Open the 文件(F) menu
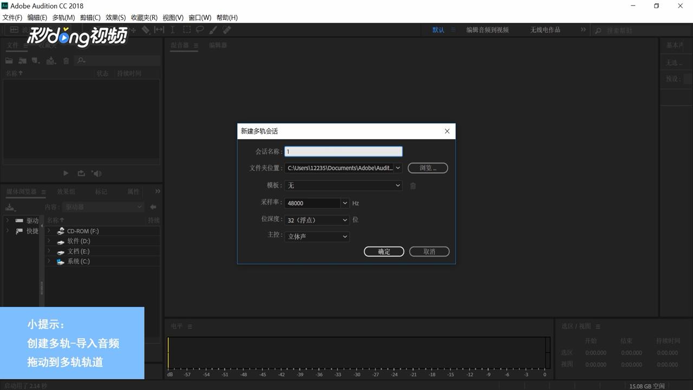 pyautogui.click(x=12, y=17)
